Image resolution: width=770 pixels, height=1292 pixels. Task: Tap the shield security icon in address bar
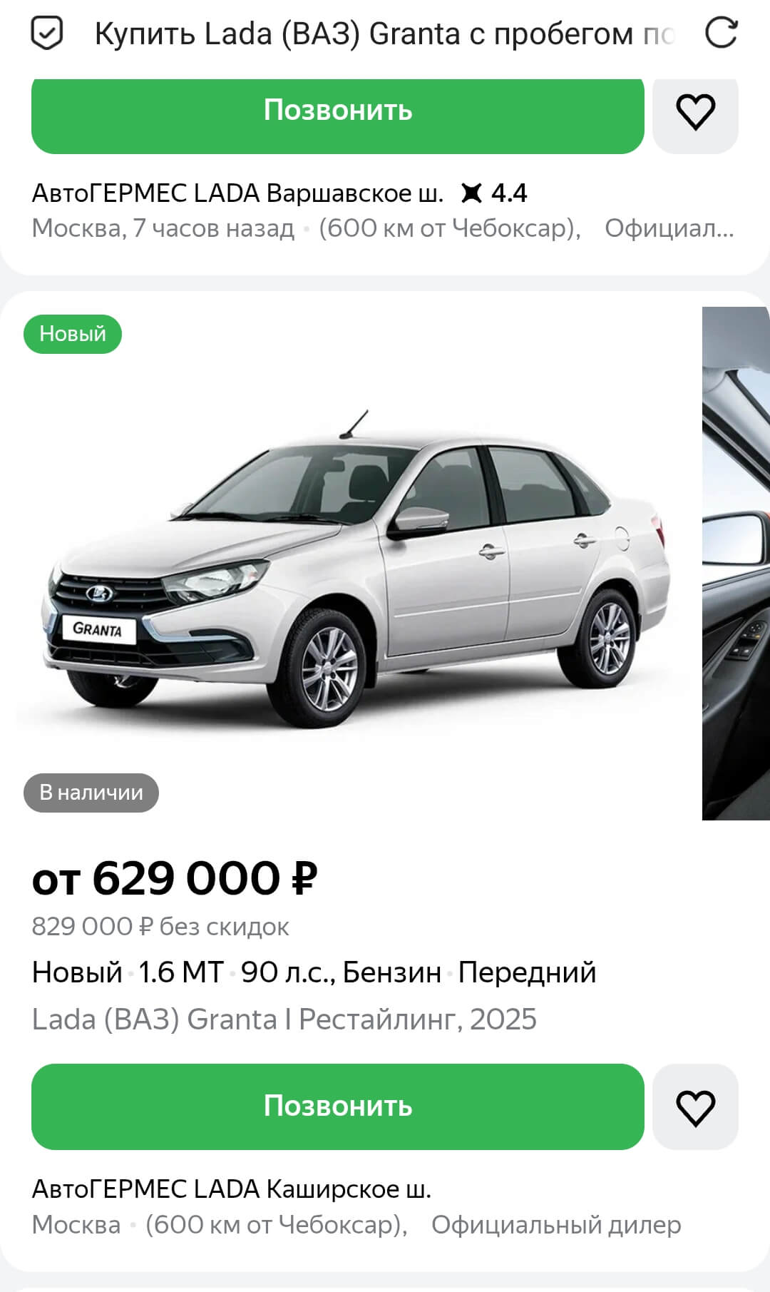(x=47, y=33)
